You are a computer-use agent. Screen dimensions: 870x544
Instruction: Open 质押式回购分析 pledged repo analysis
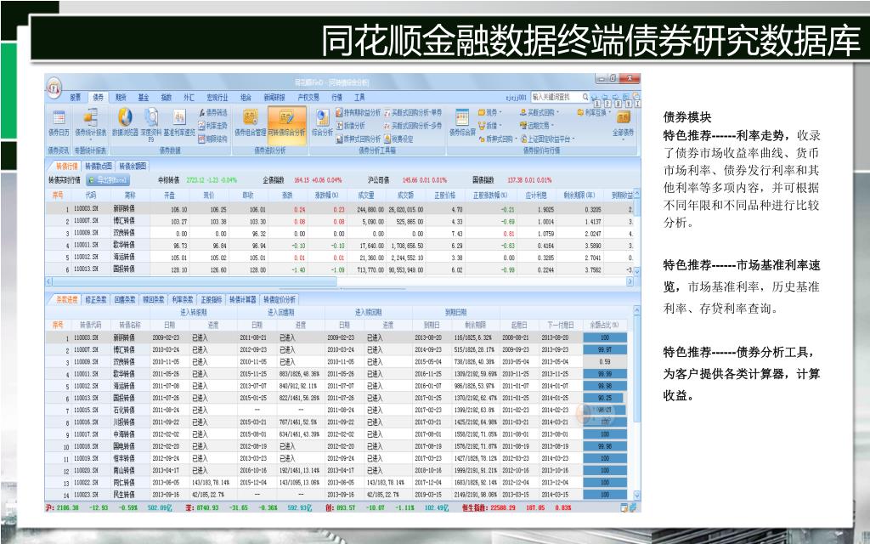point(358,139)
